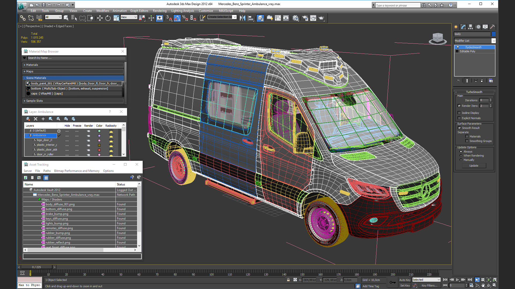Enable Separate by Materials checkbox

click(467, 136)
